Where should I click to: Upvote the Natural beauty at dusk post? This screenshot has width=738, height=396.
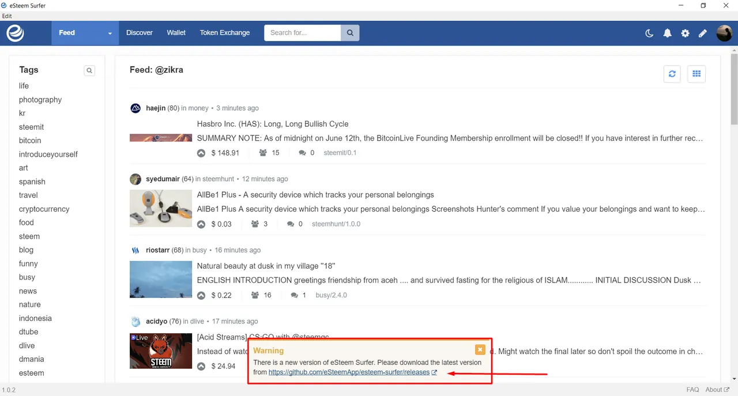tap(201, 296)
